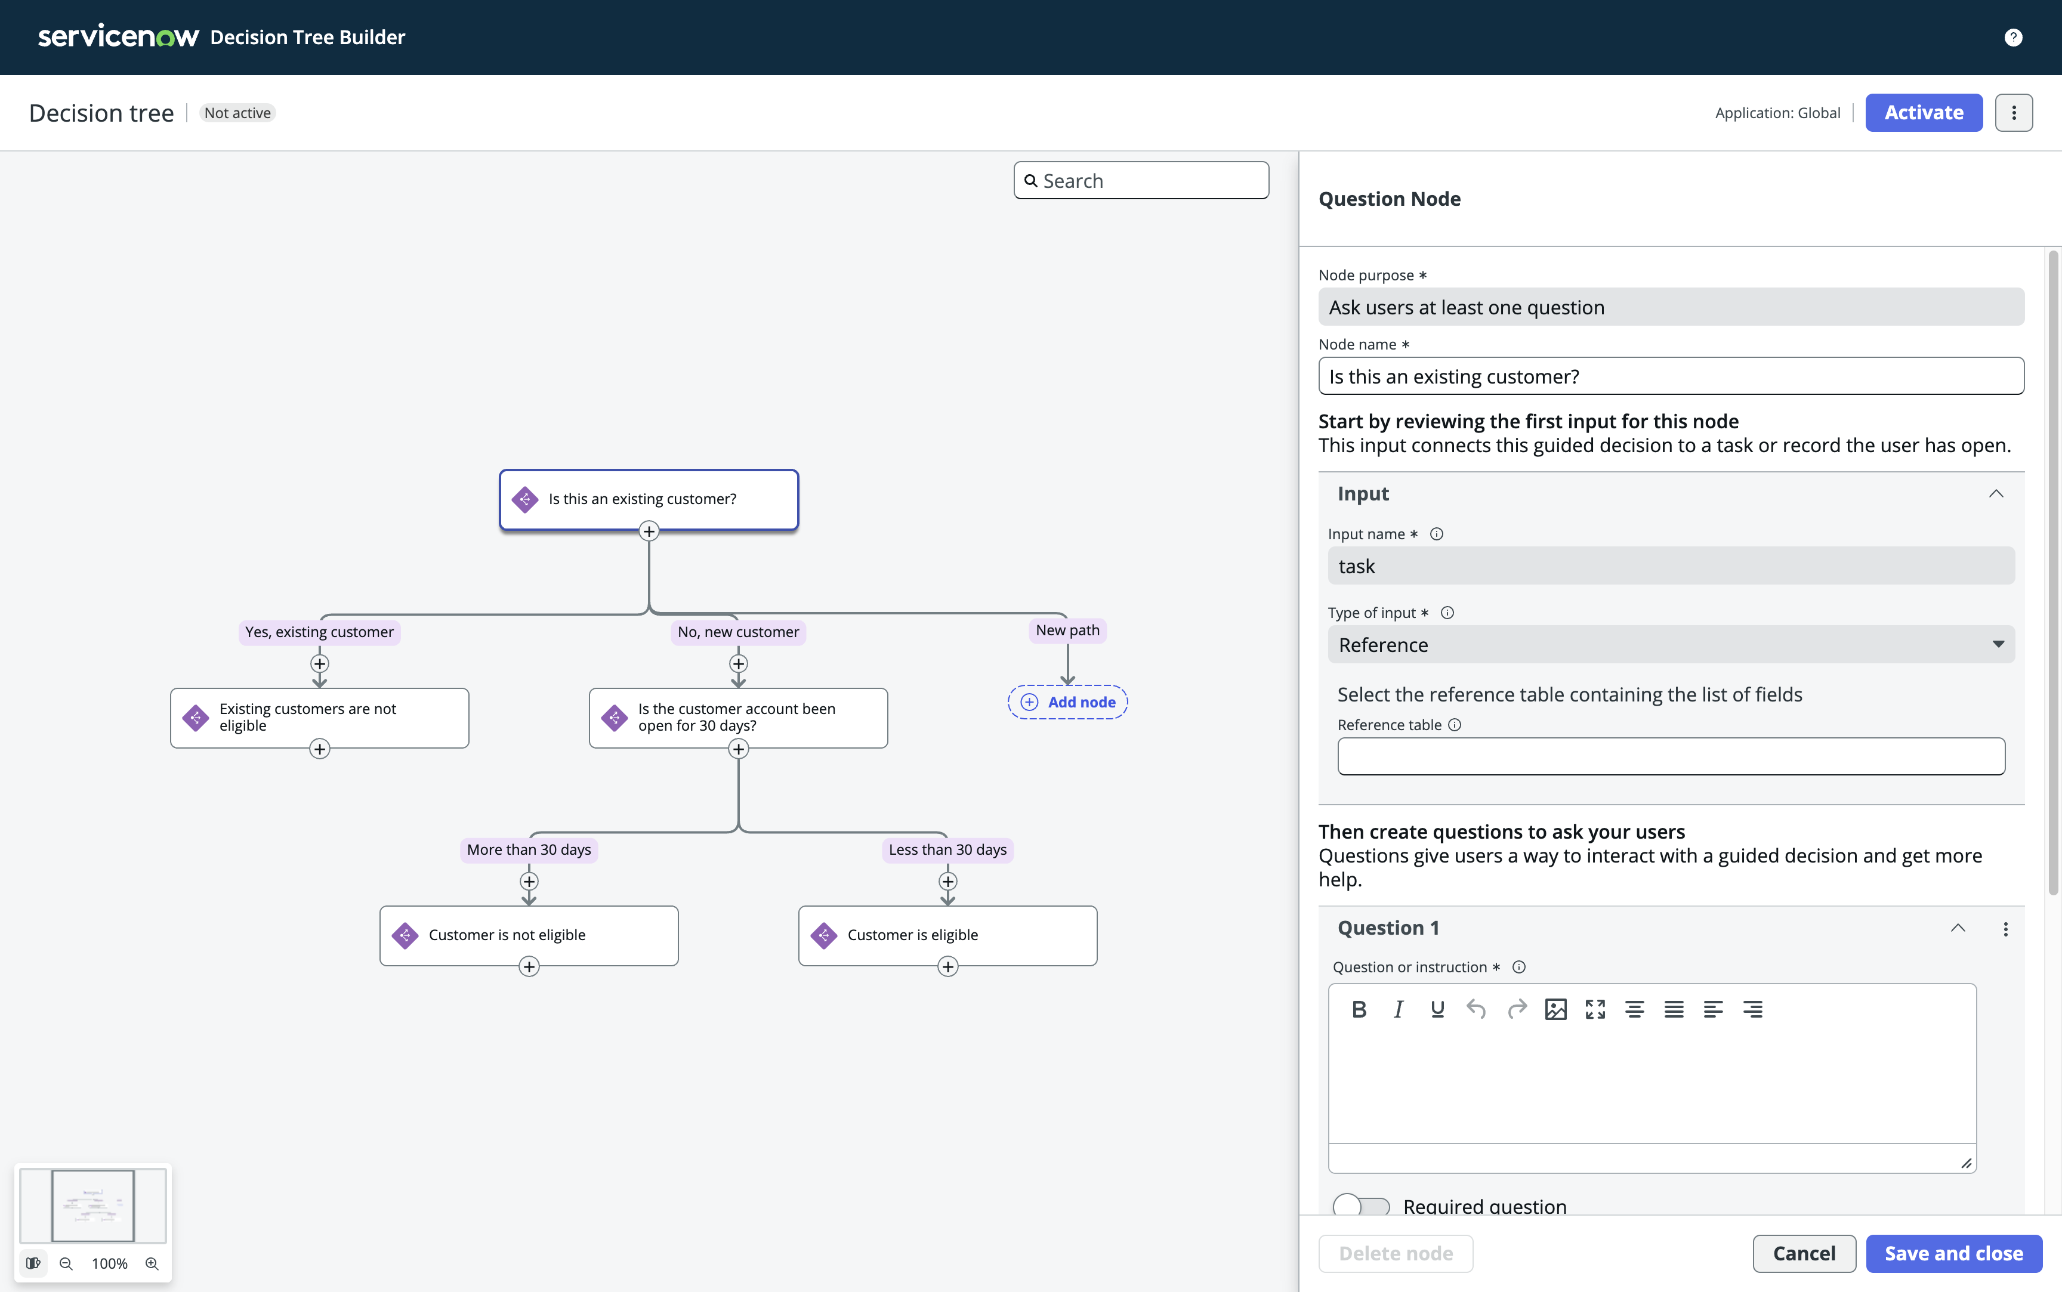Click the redo icon in editor
Screen dimensions: 2062x1292
[x=1517, y=1009]
